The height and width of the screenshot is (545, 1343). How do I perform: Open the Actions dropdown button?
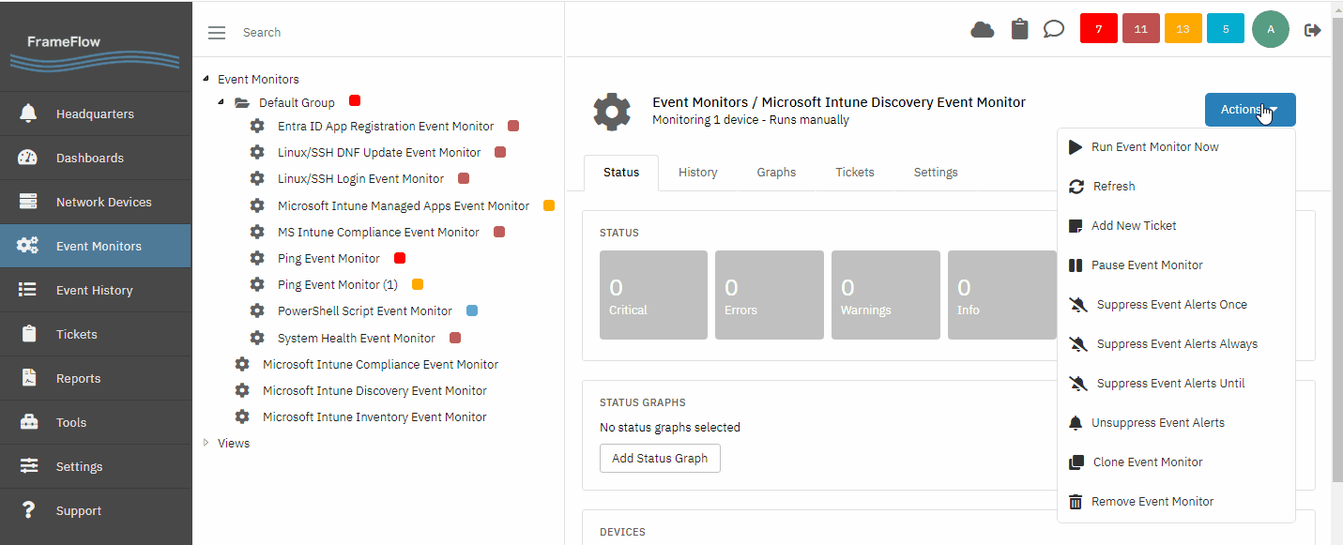tap(1250, 110)
